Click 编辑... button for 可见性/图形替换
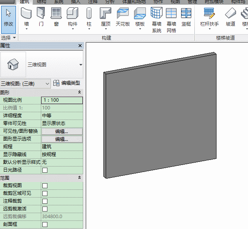The height and width of the screenshot is (229, 248). click(x=62, y=132)
